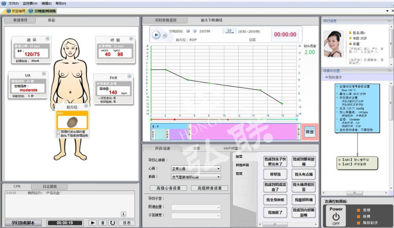Viewport: 394px width, 228px height.
Task: Play the 我感到孩子快要出来了 phrase
Action: tap(275, 162)
